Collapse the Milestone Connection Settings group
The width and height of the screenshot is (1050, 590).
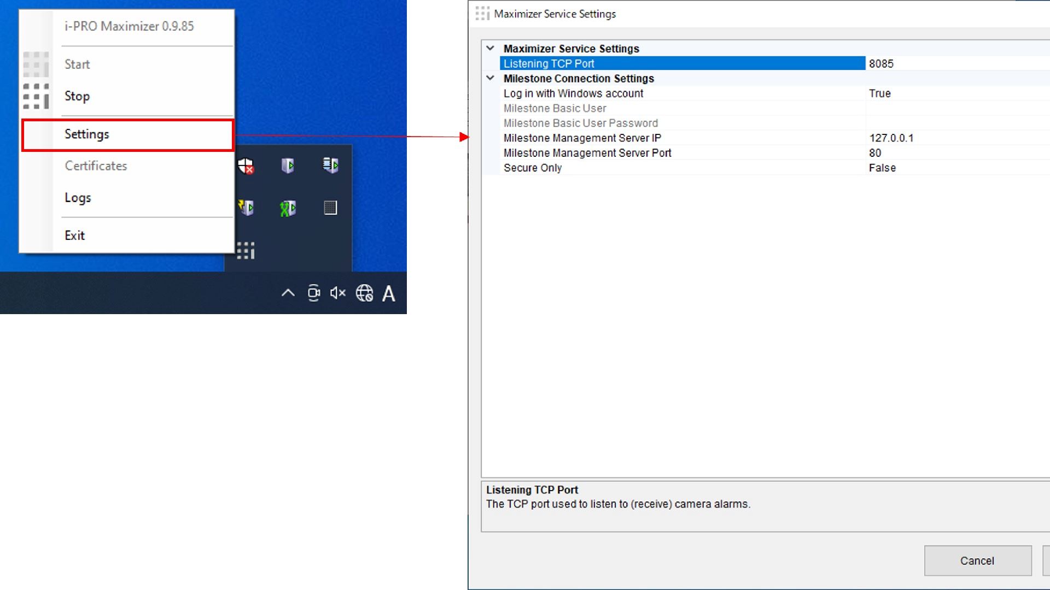click(491, 78)
